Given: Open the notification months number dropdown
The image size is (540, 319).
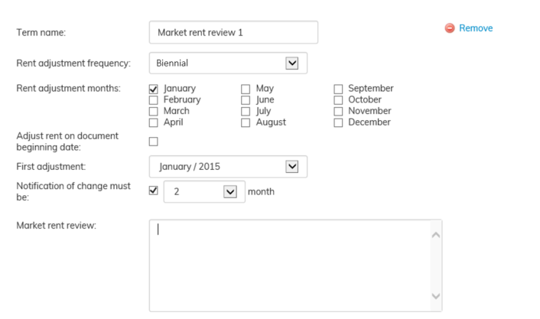Looking at the screenshot, I should tap(230, 191).
